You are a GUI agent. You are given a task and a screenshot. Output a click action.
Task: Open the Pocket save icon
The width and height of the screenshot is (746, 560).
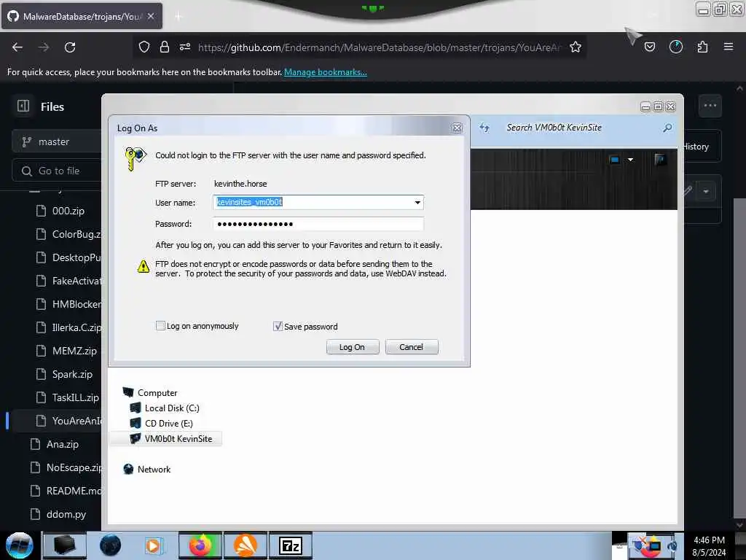[650, 47]
